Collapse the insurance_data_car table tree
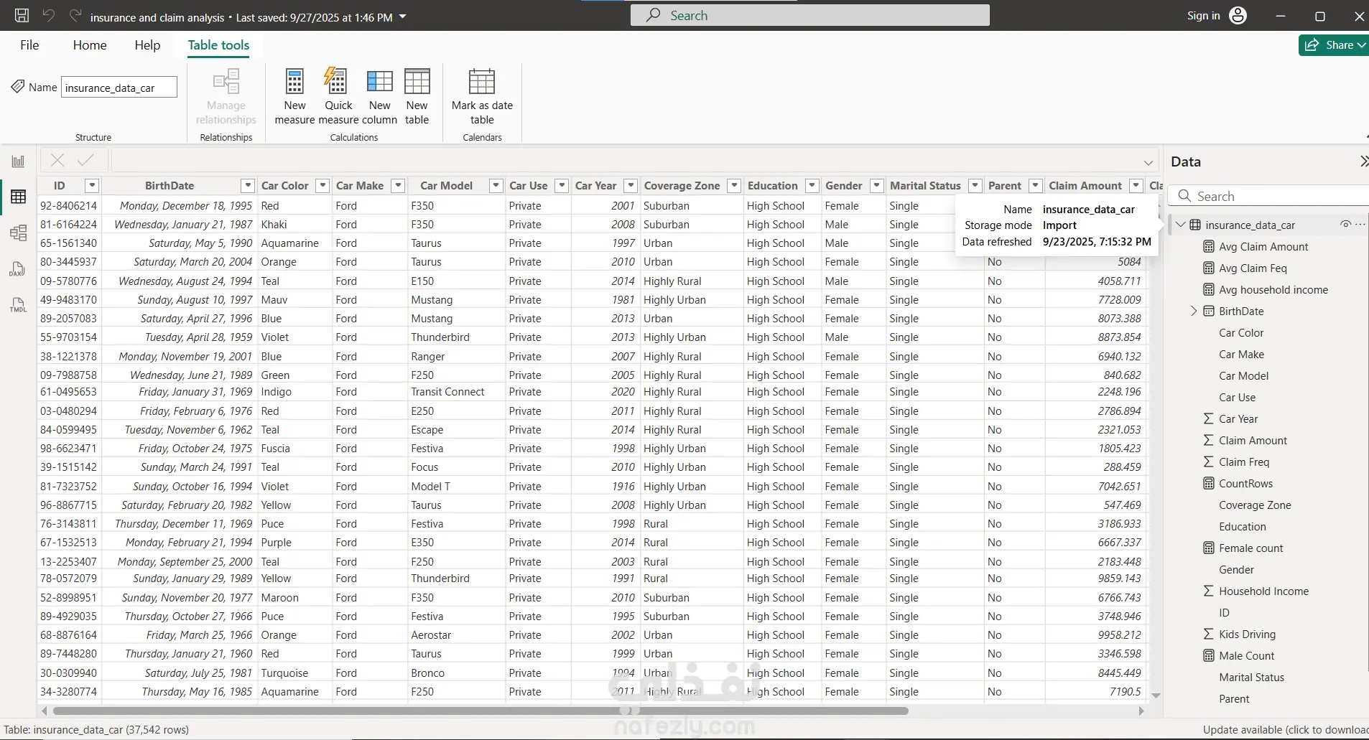Viewport: 1369px width, 740px height. (x=1180, y=225)
